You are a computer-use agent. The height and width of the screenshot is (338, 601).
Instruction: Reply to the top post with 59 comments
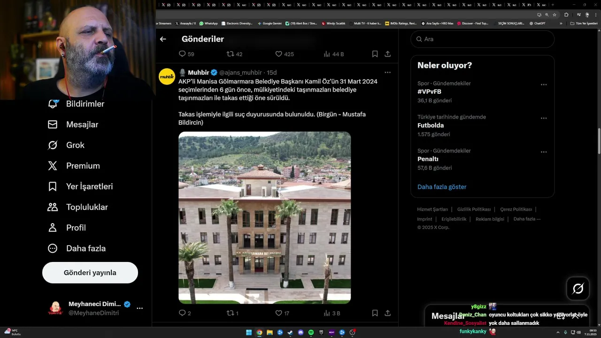186,54
